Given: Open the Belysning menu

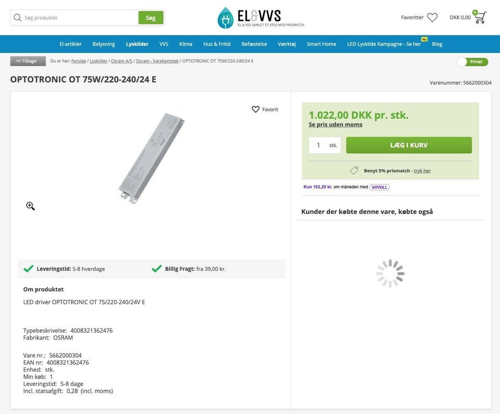Looking at the screenshot, I should (x=104, y=44).
